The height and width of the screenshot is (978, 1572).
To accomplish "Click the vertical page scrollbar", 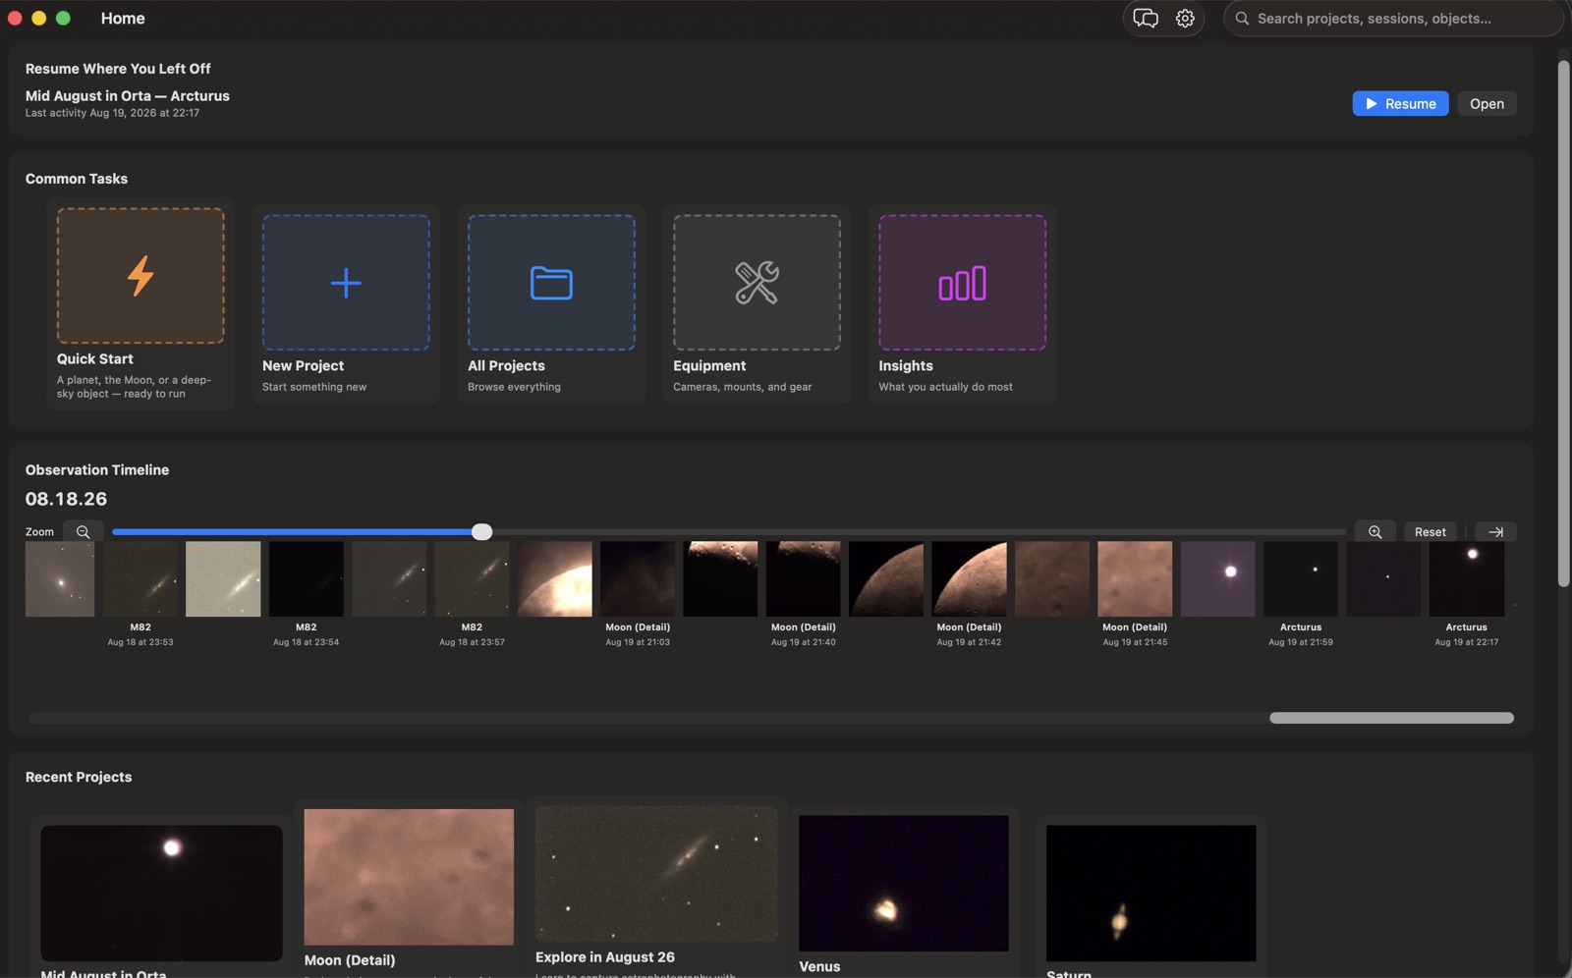I will coord(1563,324).
